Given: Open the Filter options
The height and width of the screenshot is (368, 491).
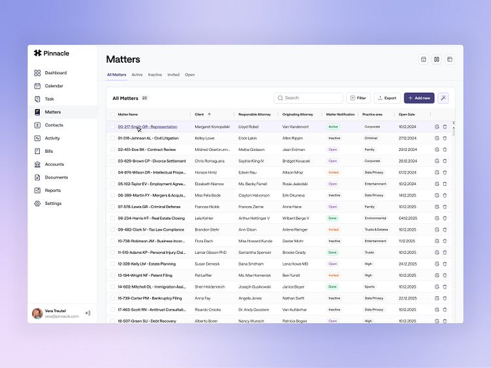Looking at the screenshot, I should coord(358,98).
